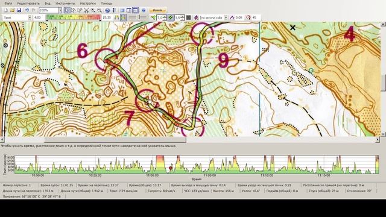Redo using the grayed arrow icon
Image resolution: width=386 pixels, height=217 pixels.
pos(34,10)
